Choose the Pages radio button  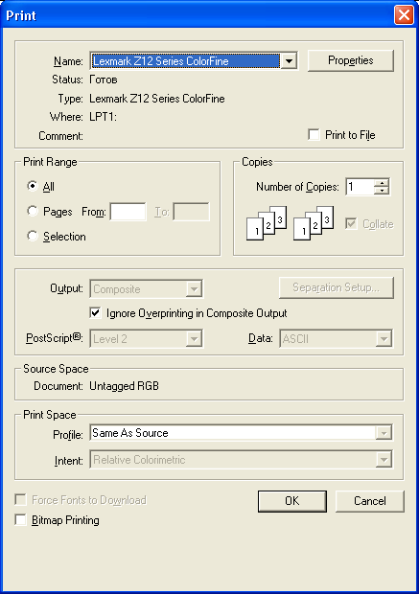point(33,211)
